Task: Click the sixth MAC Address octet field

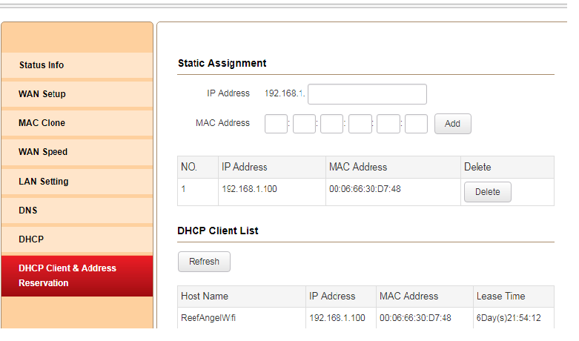Action: (416, 124)
